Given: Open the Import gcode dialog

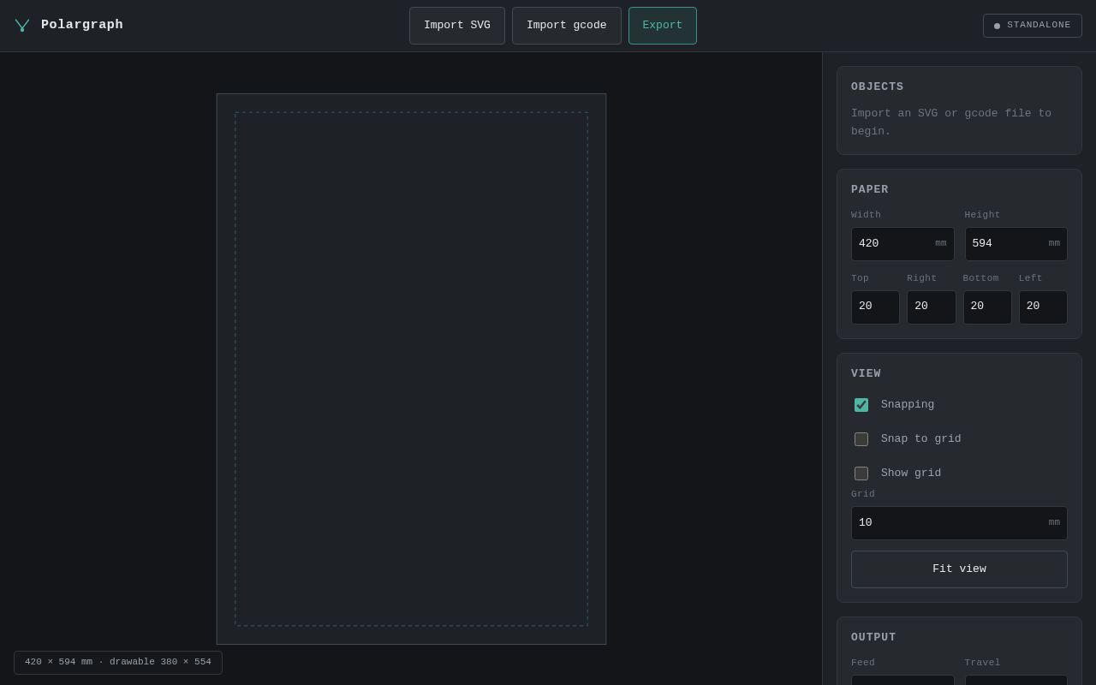Looking at the screenshot, I should pos(567,26).
